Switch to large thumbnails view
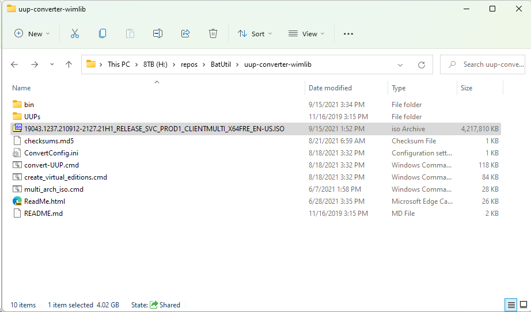The image size is (531, 312). pyautogui.click(x=524, y=305)
